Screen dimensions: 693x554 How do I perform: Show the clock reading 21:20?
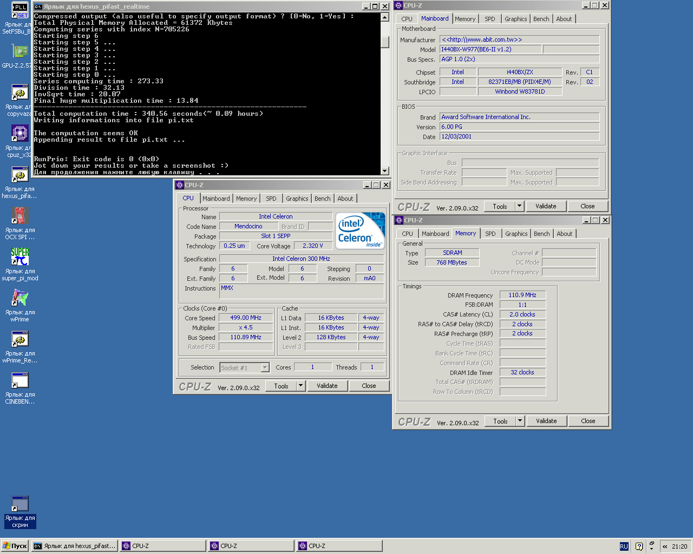(x=679, y=546)
